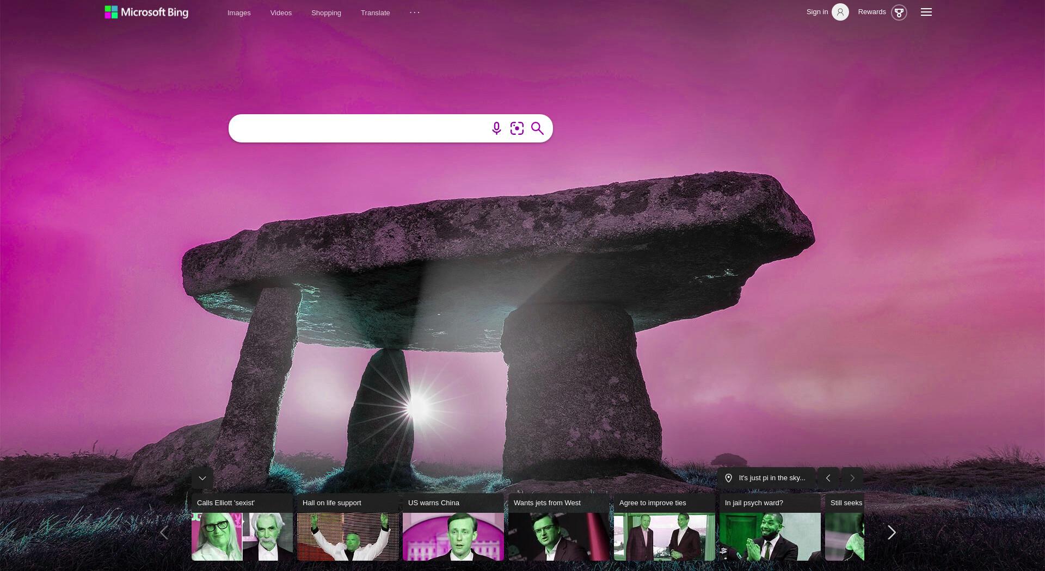Open "It's just pi in the sky..." caption
Image resolution: width=1045 pixels, height=571 pixels.
point(772,478)
